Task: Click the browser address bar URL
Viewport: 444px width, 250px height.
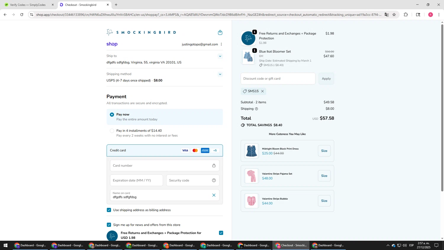Action: [209, 15]
